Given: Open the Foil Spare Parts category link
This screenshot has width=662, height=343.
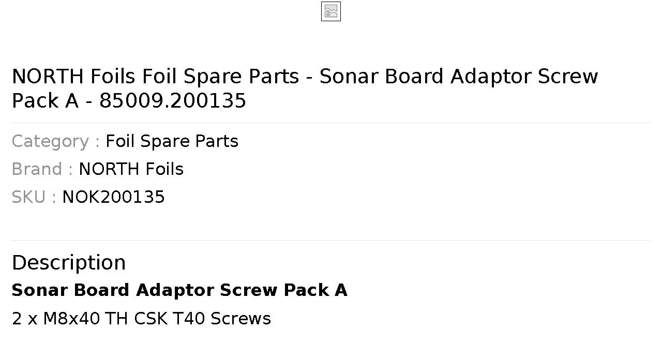Looking at the screenshot, I should 172,141.
